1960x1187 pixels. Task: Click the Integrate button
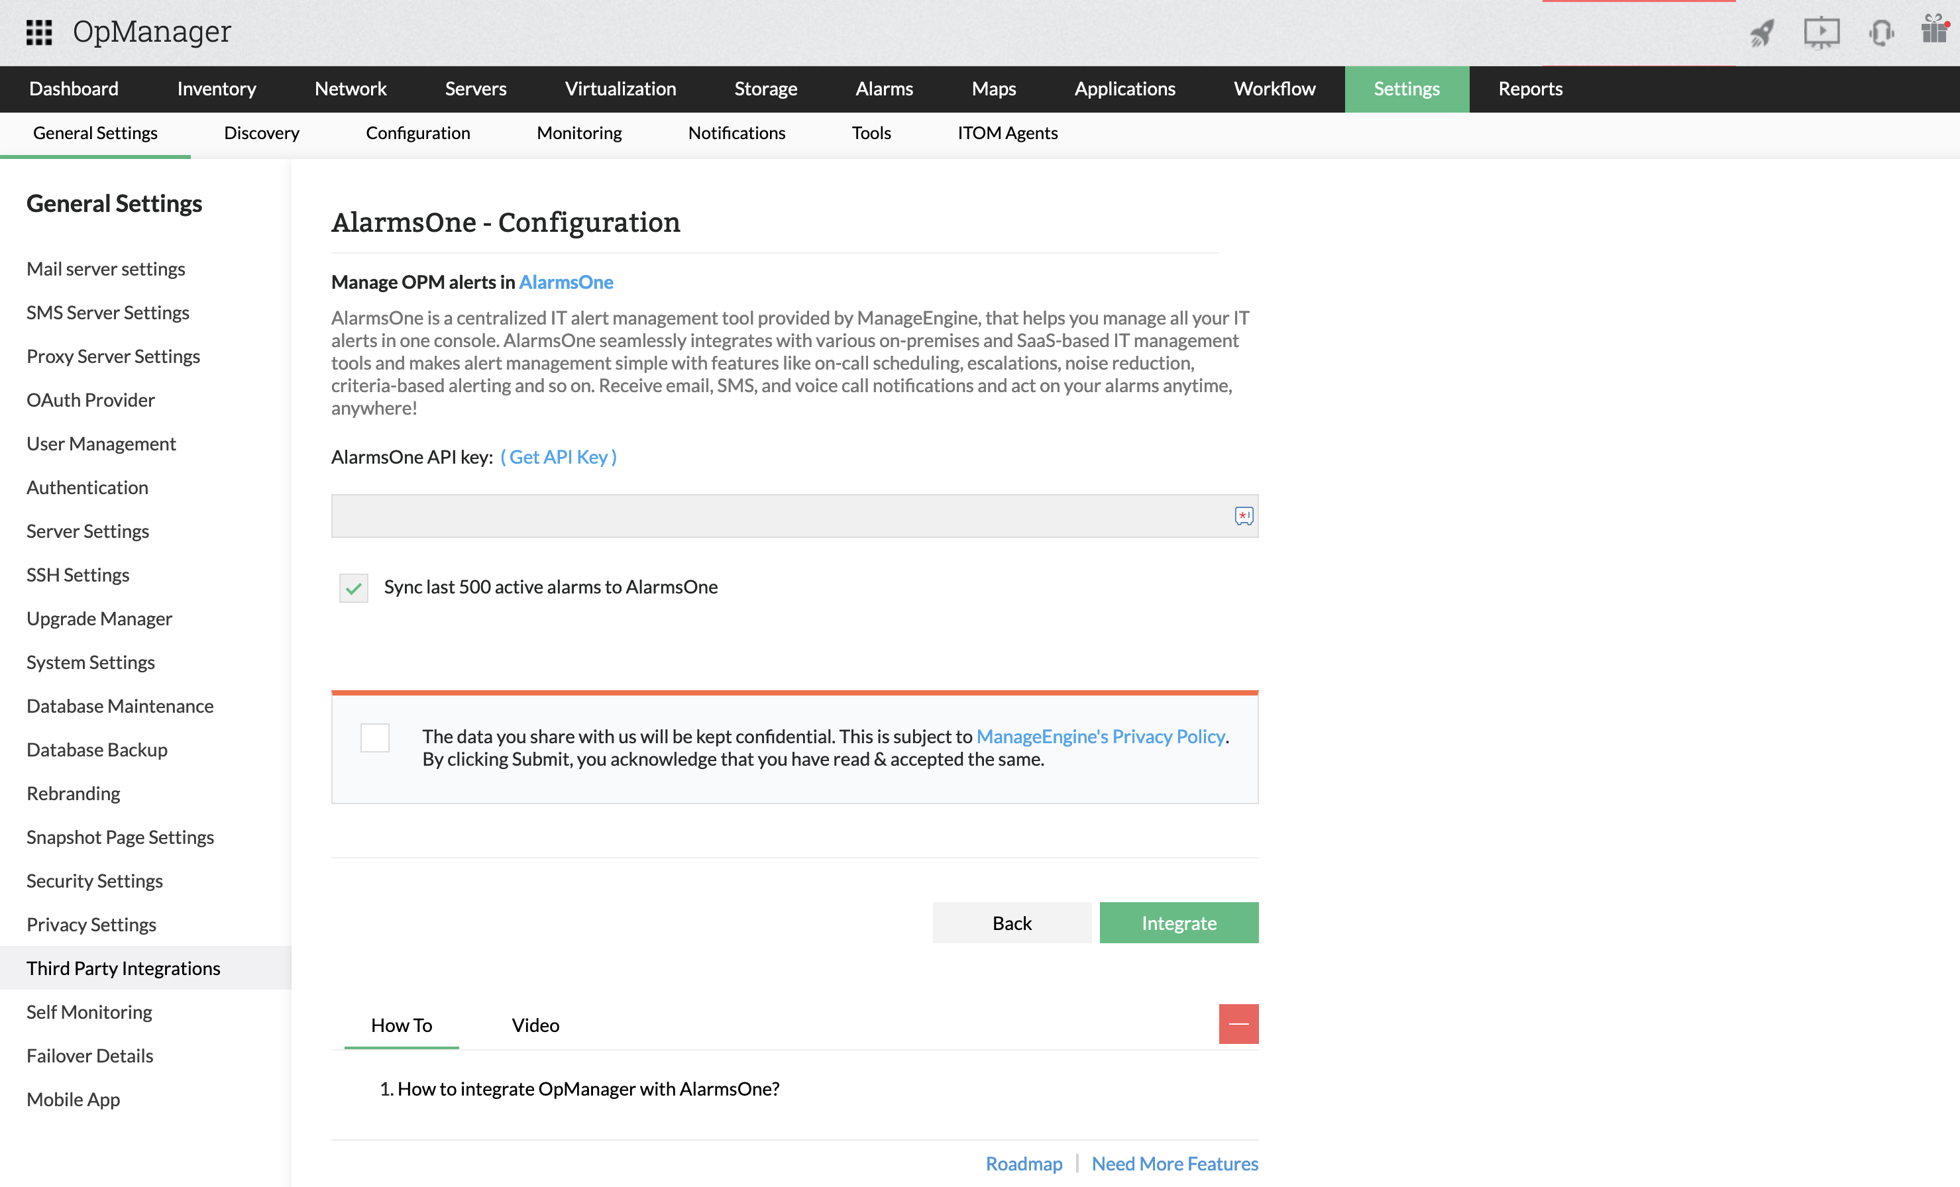tap(1179, 923)
